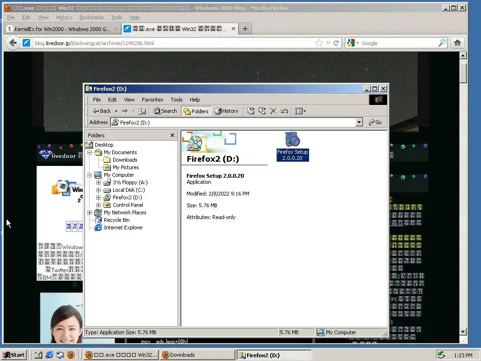Toggle the Folders pane button
The image size is (481, 361).
pos(196,111)
